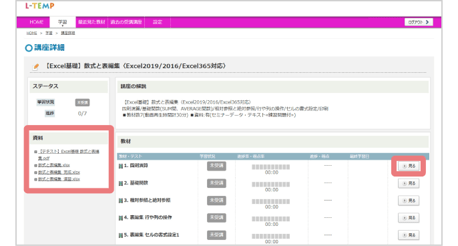Screen dimensions: 458x246
Task: Click the blue circle icon beside 講座詳細 heading
Action: [29, 48]
